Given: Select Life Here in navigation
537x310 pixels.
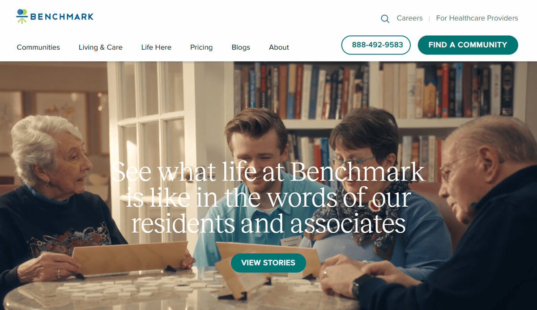Looking at the screenshot, I should coord(156,47).
